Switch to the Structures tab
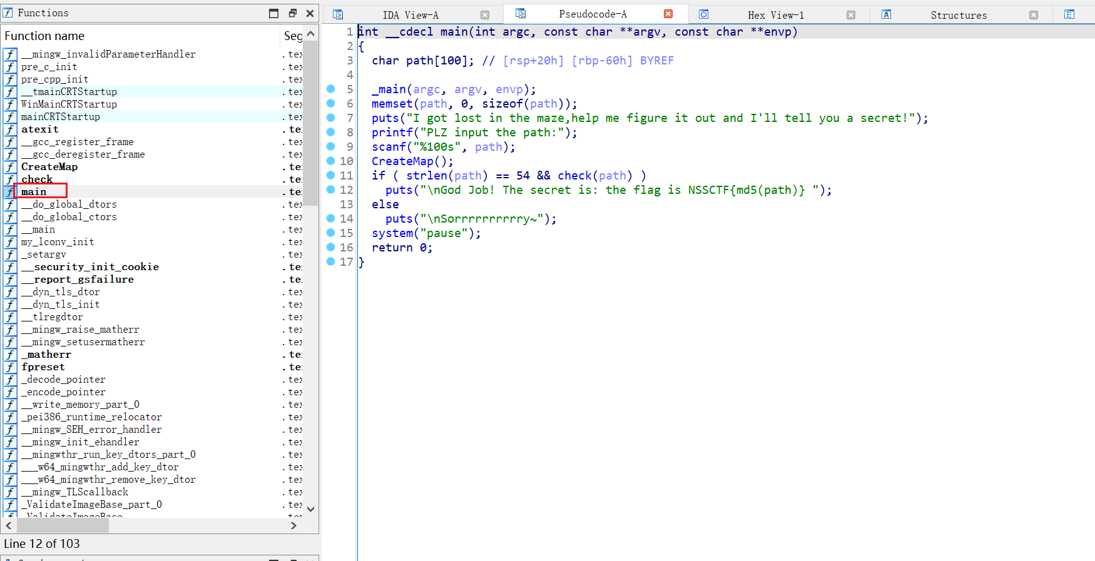Viewport: 1095px width, 561px height. (x=959, y=15)
